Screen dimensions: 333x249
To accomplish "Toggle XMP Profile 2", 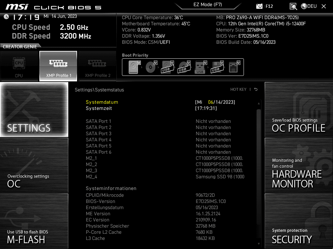I will pyautogui.click(x=98, y=66).
